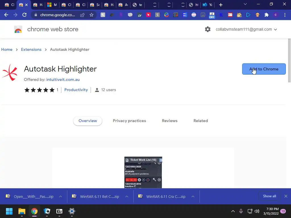Open the tab search chevron
This screenshot has width=291, height=218.
(245, 4)
